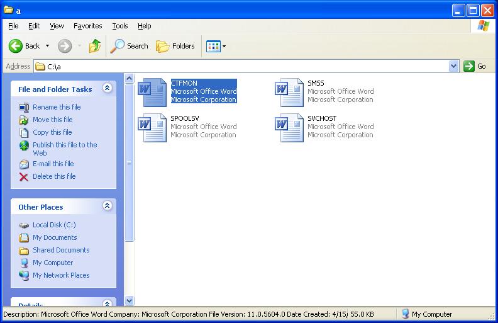Click the My Computer icon in Other Places
The image size is (498, 323).
click(x=24, y=263)
